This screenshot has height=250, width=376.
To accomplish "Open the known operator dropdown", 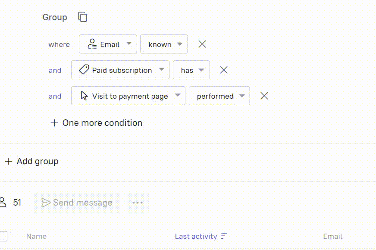I will pyautogui.click(x=164, y=44).
